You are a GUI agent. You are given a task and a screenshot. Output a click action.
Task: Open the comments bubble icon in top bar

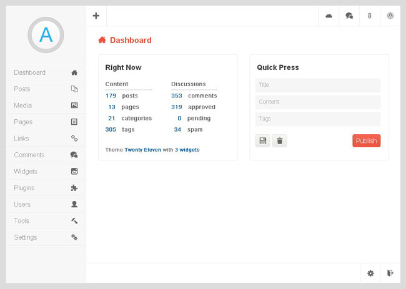click(349, 16)
